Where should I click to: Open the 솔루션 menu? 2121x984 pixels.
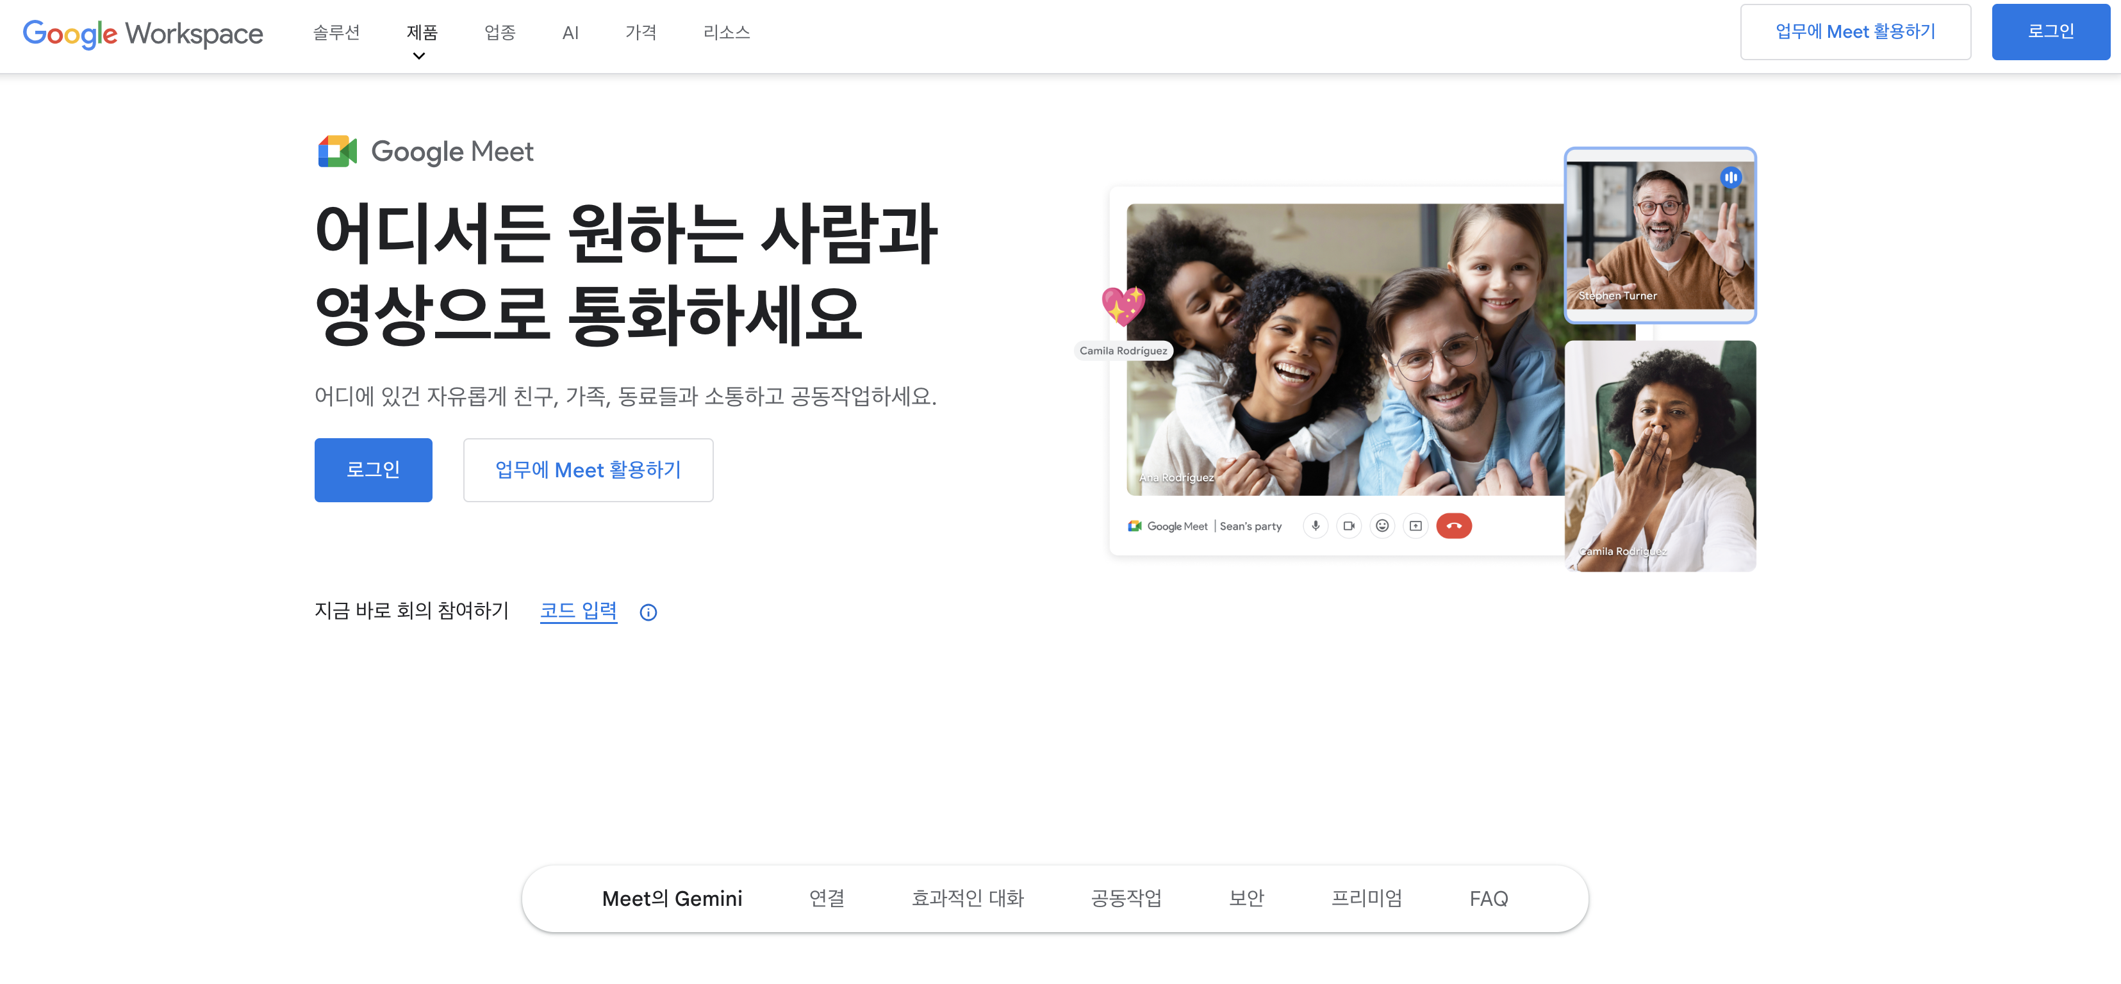(336, 32)
